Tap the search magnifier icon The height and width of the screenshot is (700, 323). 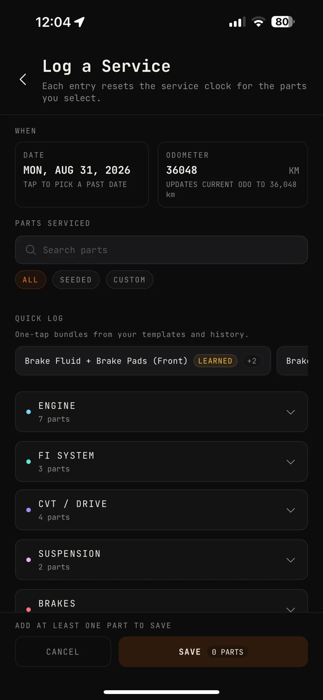pyautogui.click(x=31, y=250)
